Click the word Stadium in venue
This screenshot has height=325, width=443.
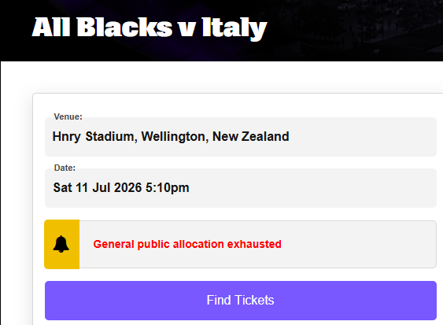point(111,137)
